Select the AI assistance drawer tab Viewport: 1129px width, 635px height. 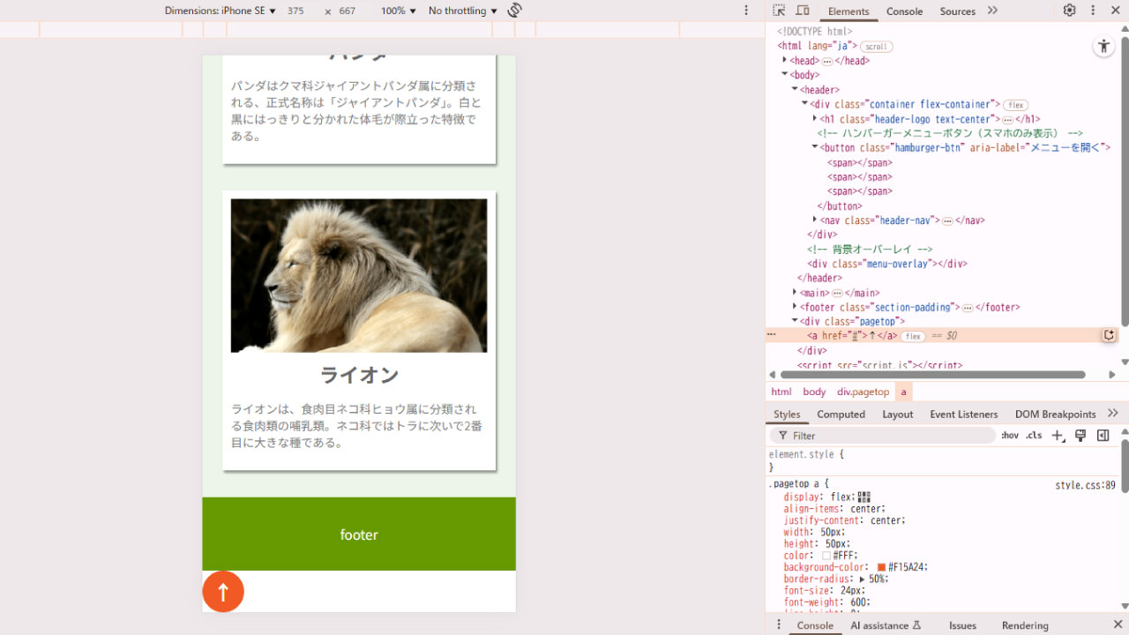886,625
